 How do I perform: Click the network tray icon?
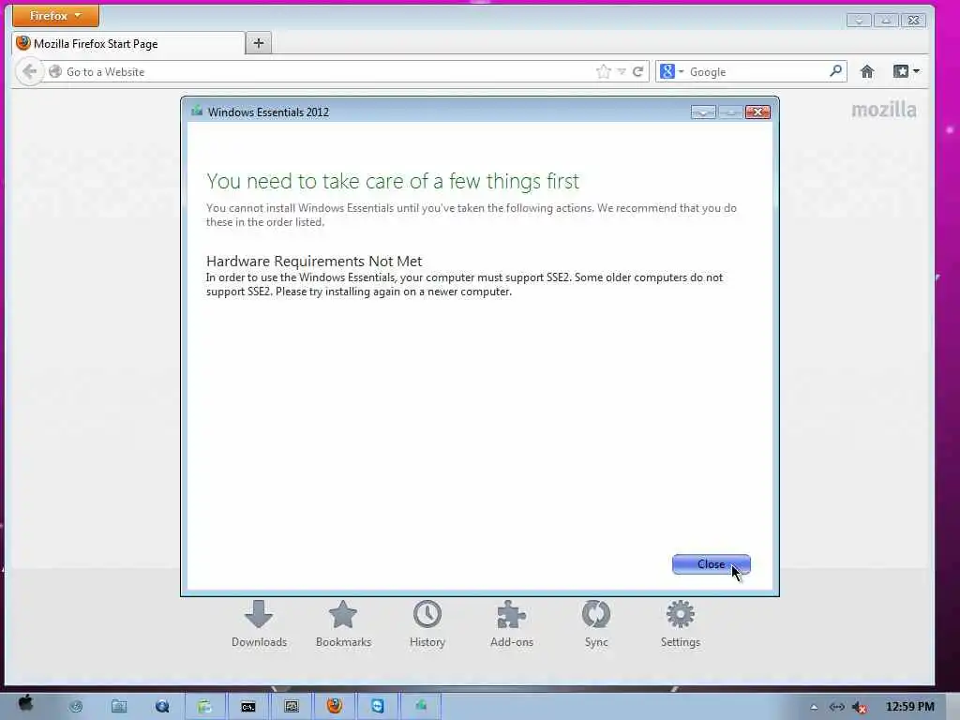[836, 707]
